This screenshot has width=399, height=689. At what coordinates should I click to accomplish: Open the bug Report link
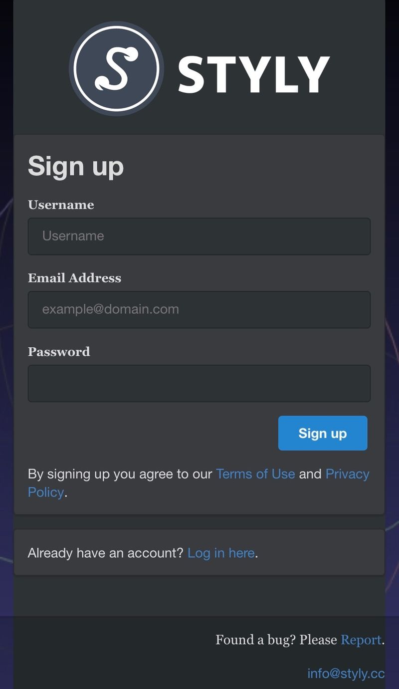pos(361,640)
